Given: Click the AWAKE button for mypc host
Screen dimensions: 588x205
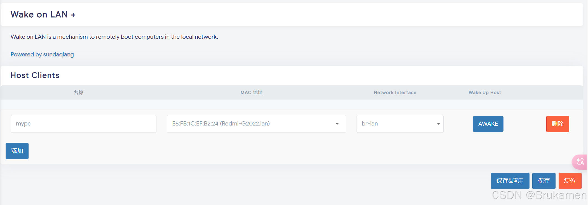Looking at the screenshot, I should [x=488, y=124].
